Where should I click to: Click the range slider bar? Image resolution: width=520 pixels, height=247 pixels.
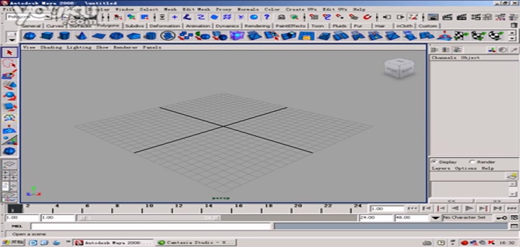click(149, 218)
